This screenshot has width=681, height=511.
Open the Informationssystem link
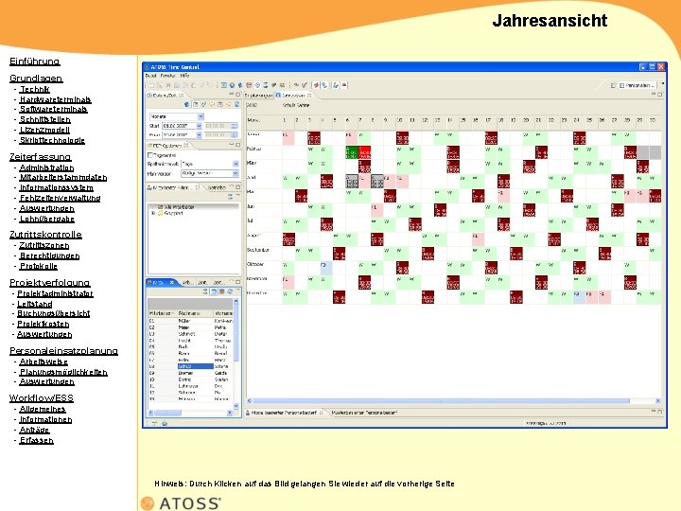(x=56, y=187)
